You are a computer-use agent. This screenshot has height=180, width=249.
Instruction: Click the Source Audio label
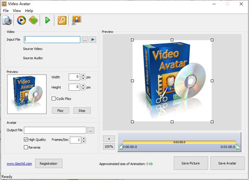pos(33,58)
